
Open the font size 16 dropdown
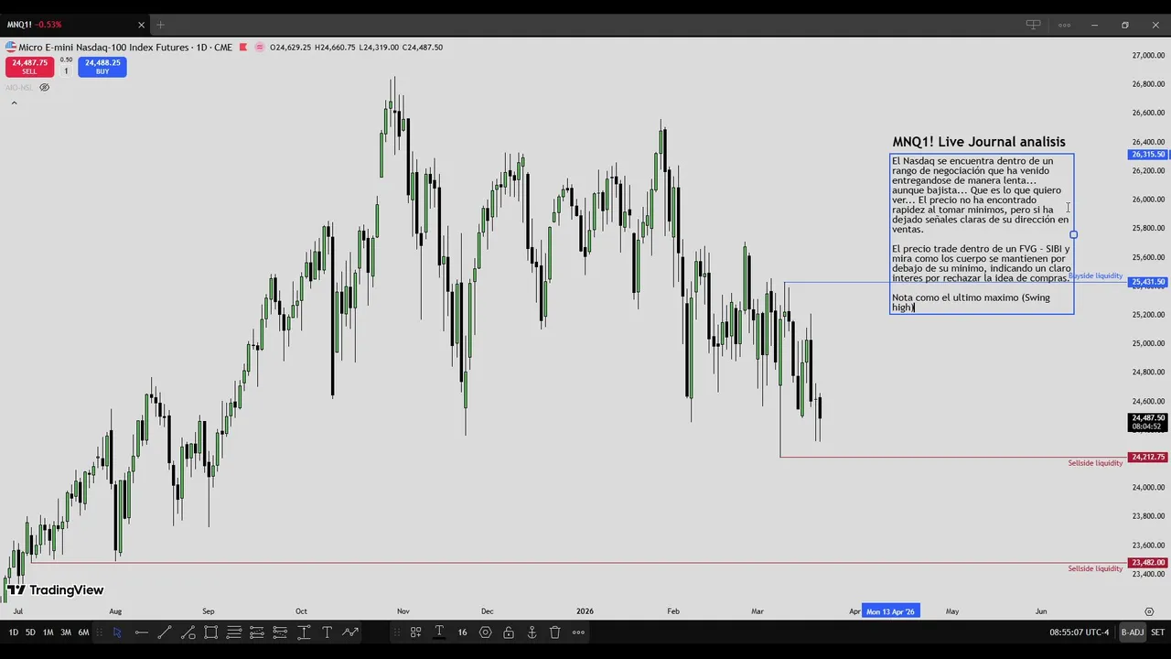click(x=462, y=632)
